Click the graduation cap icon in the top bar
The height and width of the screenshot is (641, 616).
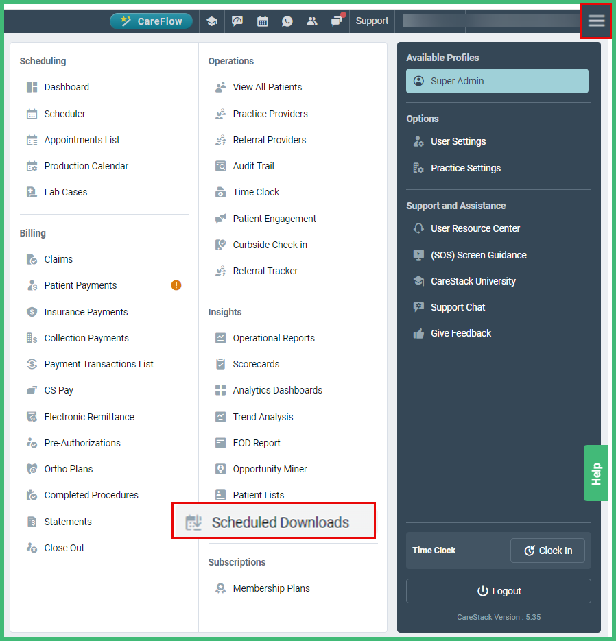click(x=212, y=21)
